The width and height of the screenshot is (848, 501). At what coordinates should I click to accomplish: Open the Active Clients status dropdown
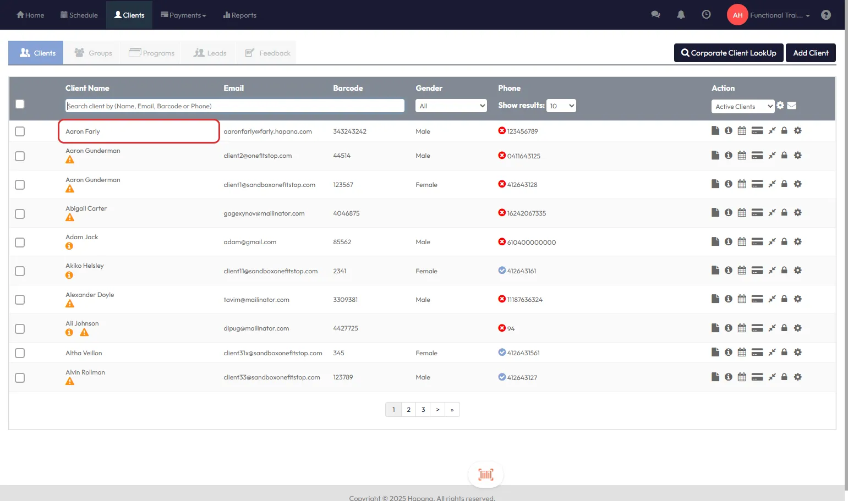pyautogui.click(x=742, y=106)
